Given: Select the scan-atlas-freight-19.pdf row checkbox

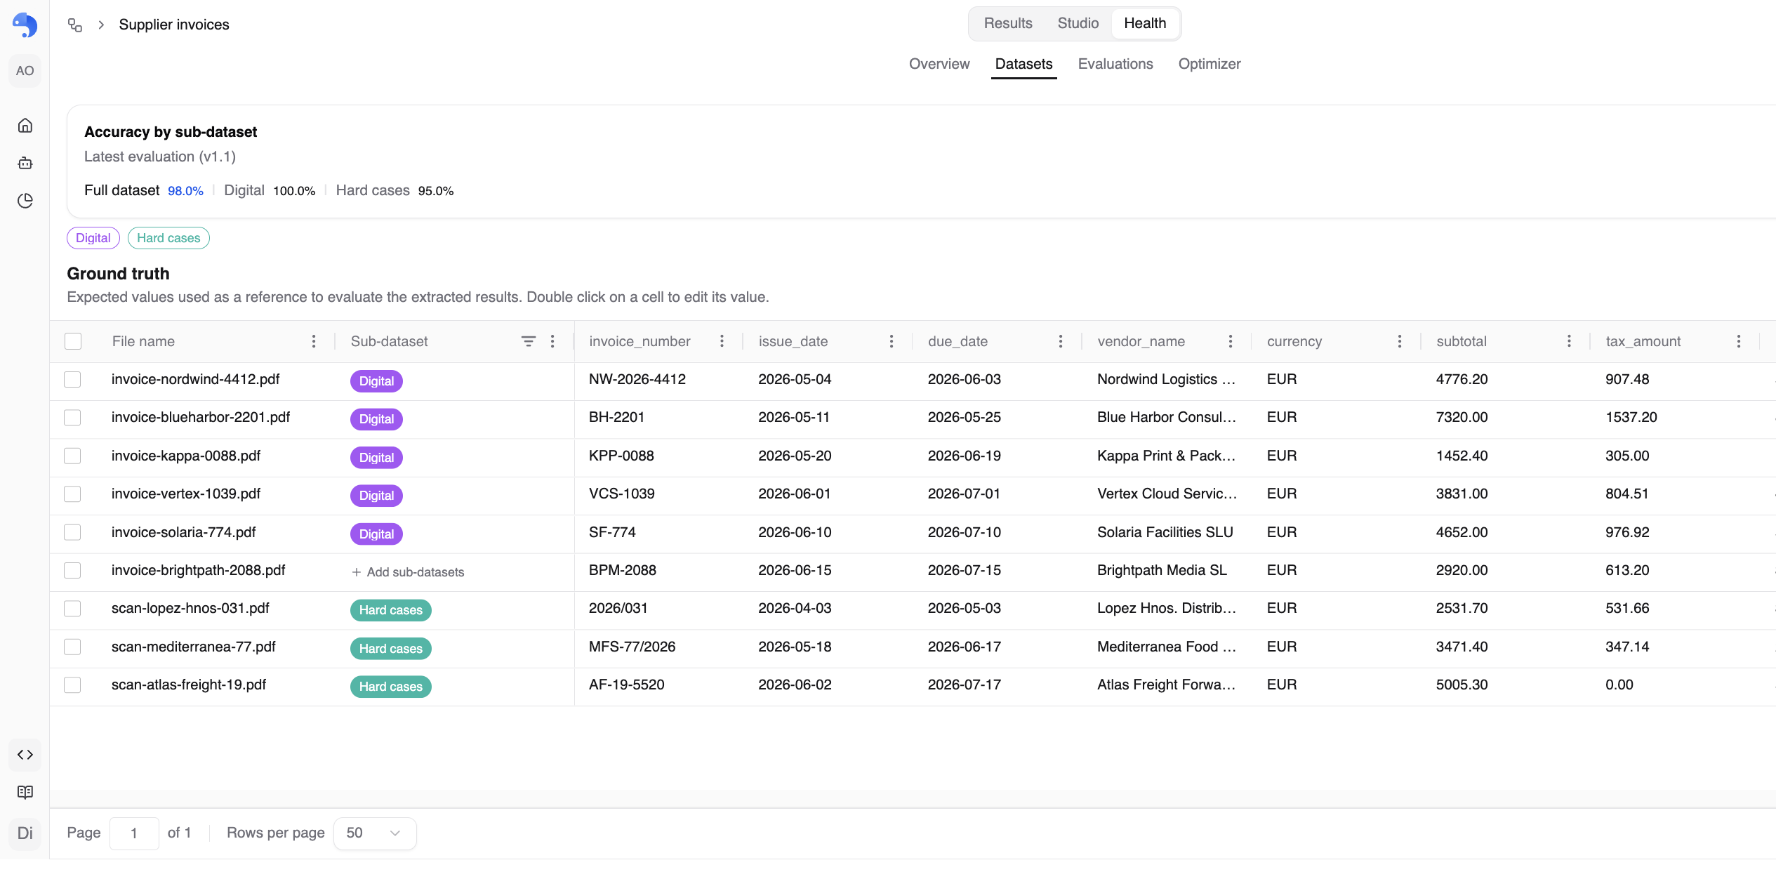Looking at the screenshot, I should pyautogui.click(x=72, y=685).
